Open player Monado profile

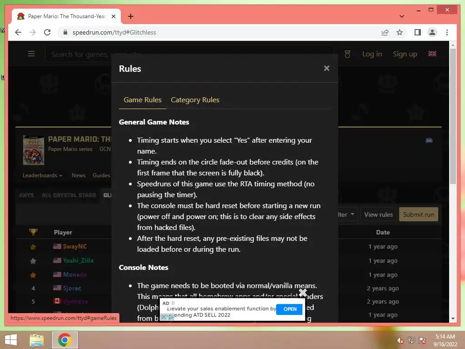(x=75, y=274)
